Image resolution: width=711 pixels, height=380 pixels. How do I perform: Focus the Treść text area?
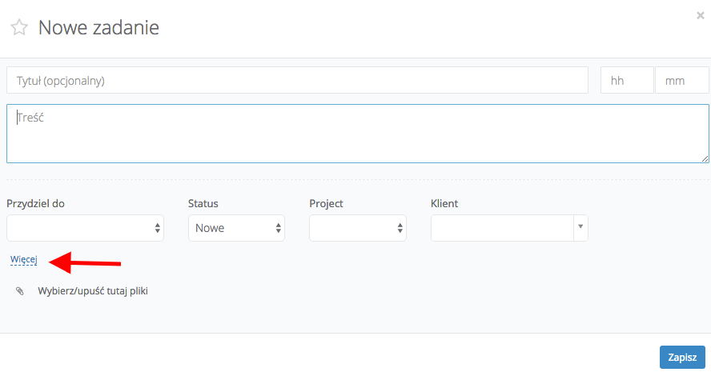tap(357, 133)
